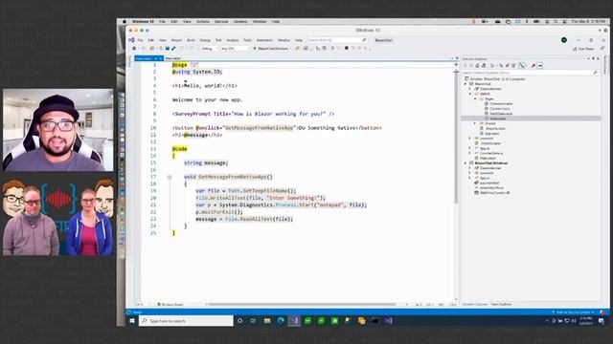This screenshot has width=613, height=344.
Task: Open the Analyze menu
Action: 233,40
